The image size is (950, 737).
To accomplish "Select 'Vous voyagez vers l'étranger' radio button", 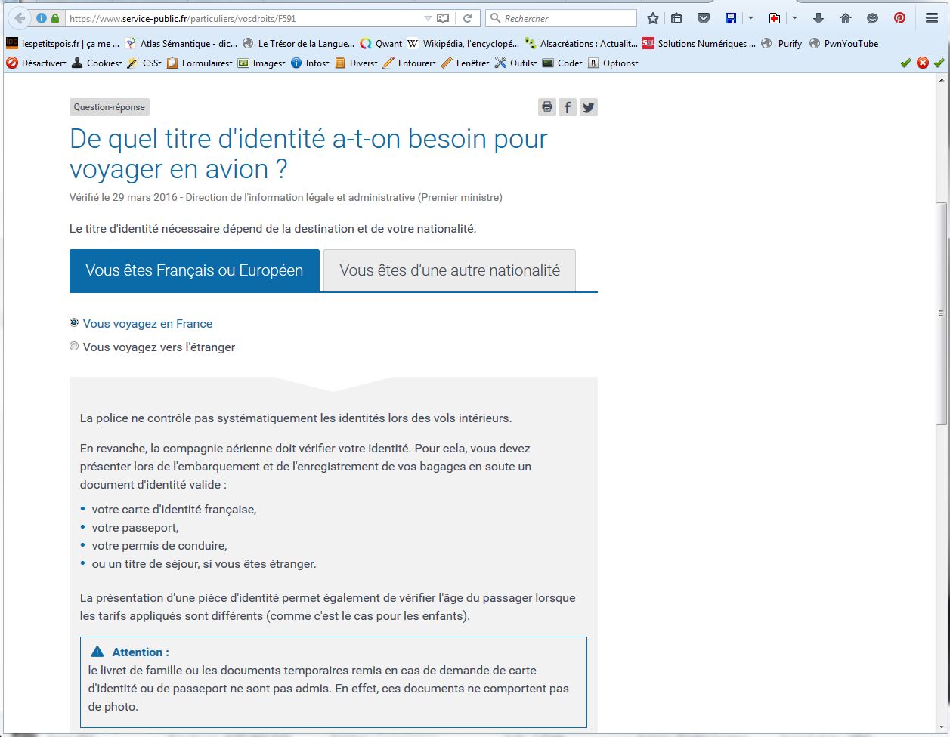I will (74, 347).
